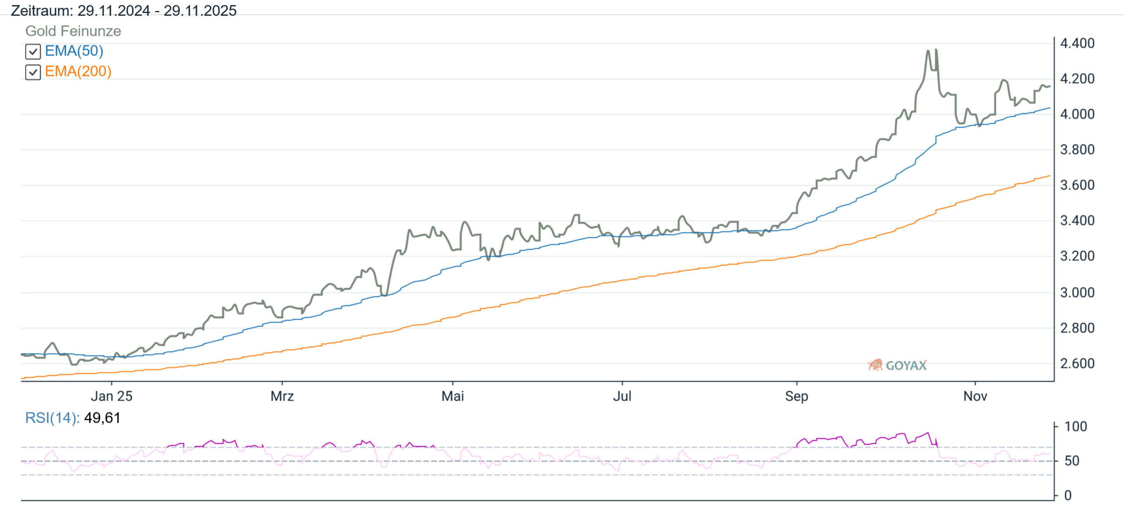Image resolution: width=1124 pixels, height=505 pixels.
Task: Click the 4.400 price axis label
Action: click(x=1077, y=43)
